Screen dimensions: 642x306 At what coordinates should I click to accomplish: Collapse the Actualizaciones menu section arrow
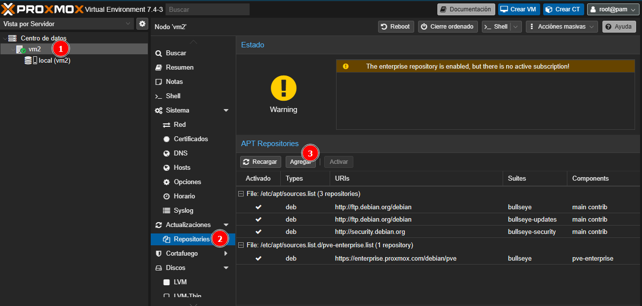(x=226, y=225)
